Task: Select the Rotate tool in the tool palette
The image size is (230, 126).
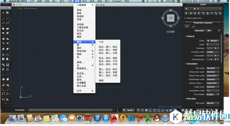Action: 8,55
